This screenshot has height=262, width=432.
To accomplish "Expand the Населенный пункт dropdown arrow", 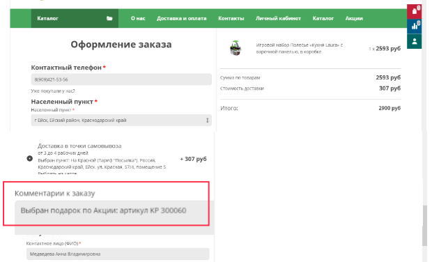I will tap(207, 121).
